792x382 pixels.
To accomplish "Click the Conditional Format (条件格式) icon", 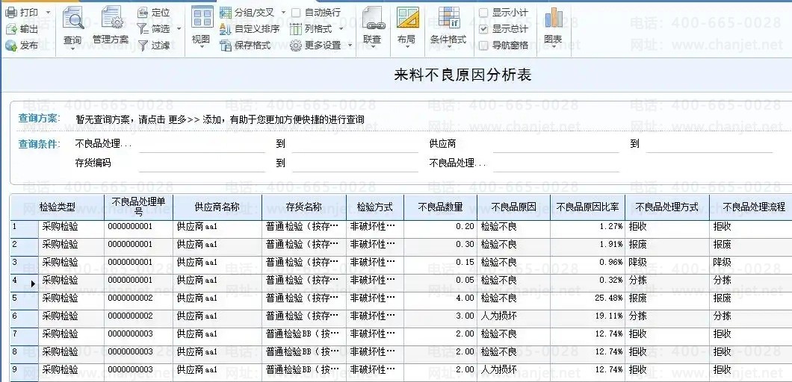I will tap(448, 18).
